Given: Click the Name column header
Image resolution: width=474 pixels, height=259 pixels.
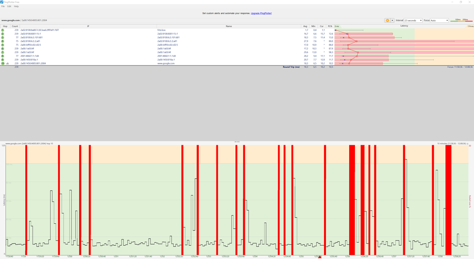Looking at the screenshot, I should click(x=229, y=26).
